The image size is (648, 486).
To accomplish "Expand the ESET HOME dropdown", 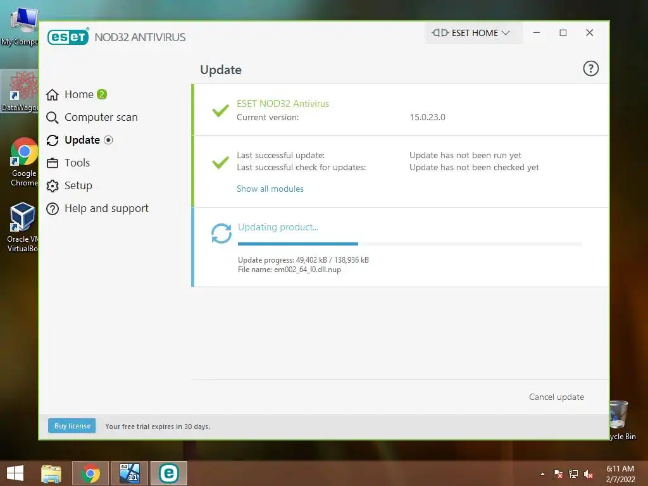I will coord(473,33).
